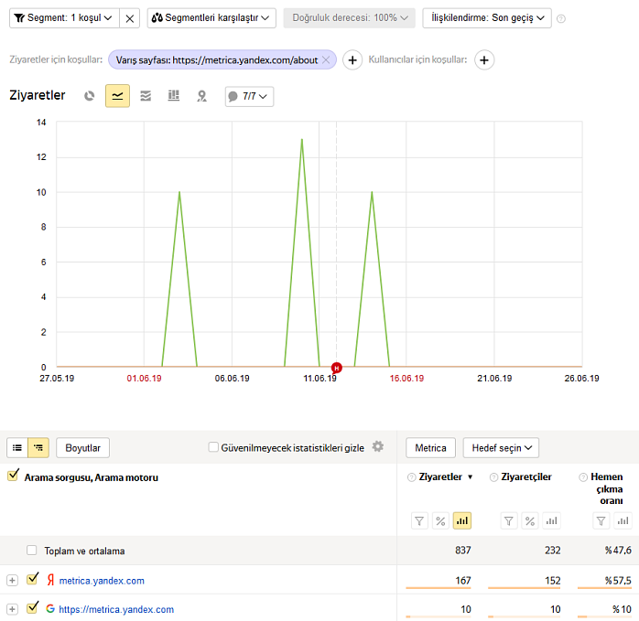Screen dimensions: 639x621
Task: Click the attribution help question icon
Action: point(561,18)
